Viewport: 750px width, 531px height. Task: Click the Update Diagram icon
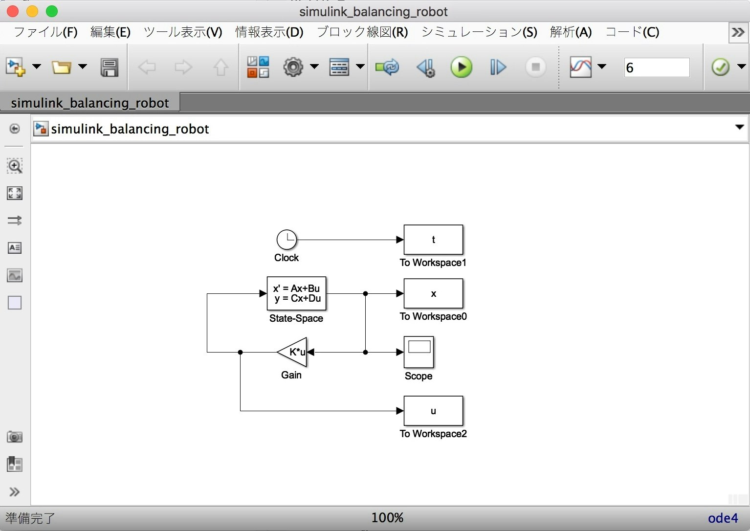pos(387,67)
